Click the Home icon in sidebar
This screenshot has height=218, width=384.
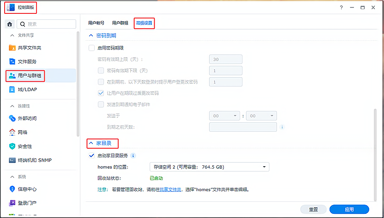click(10, 24)
